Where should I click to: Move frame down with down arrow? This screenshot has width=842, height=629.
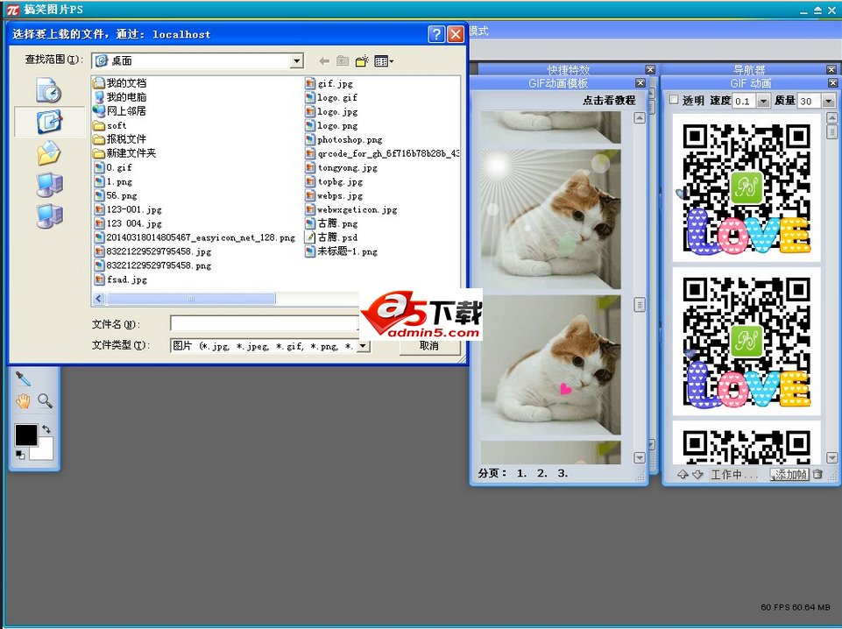click(697, 475)
